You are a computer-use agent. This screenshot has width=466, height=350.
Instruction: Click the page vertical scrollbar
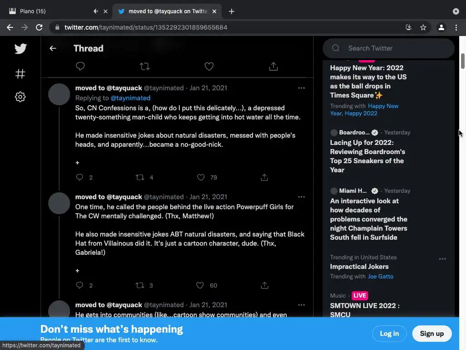462,61
